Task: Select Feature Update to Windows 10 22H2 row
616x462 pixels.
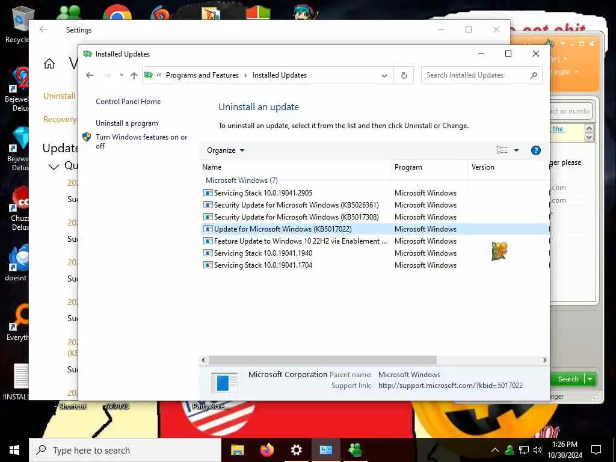Action: 375,241
